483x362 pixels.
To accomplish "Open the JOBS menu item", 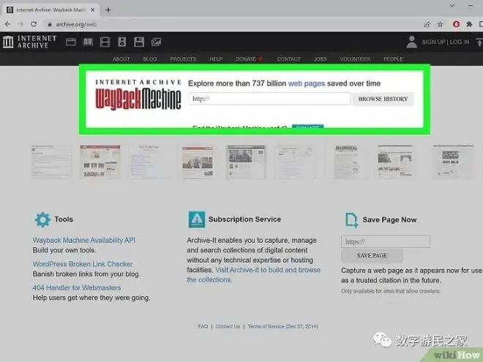I will click(320, 59).
